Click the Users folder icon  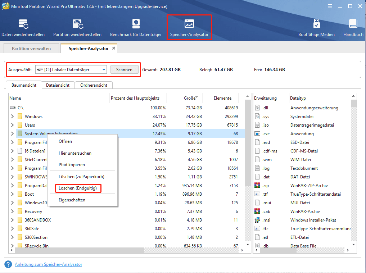click(20, 125)
